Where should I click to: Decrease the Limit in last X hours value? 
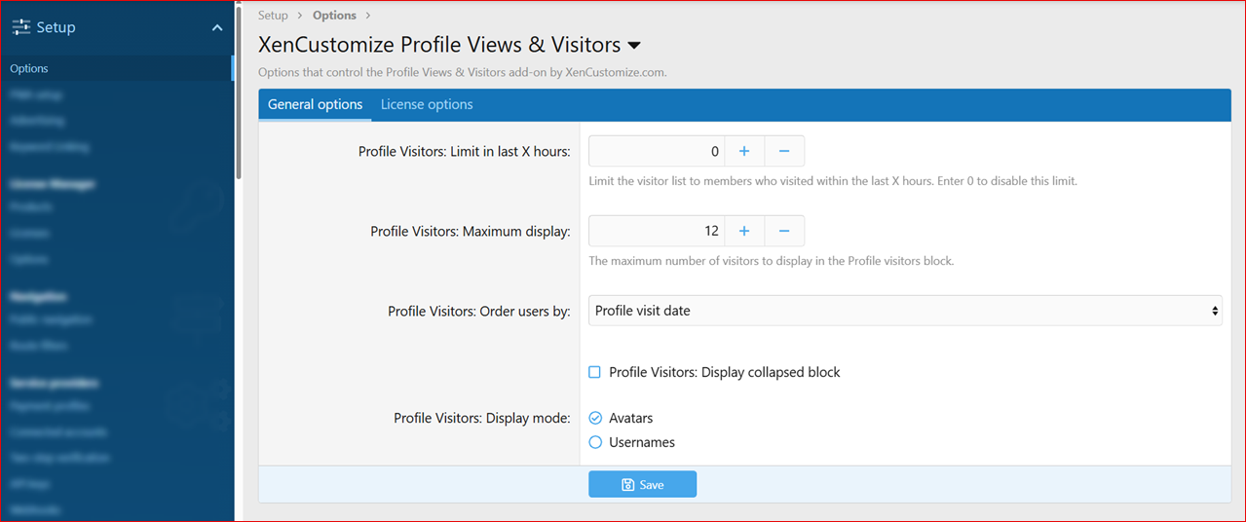[x=784, y=151]
